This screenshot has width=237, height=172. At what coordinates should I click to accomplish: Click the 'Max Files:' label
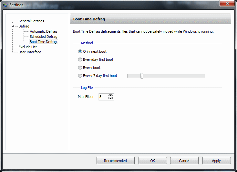(86, 97)
